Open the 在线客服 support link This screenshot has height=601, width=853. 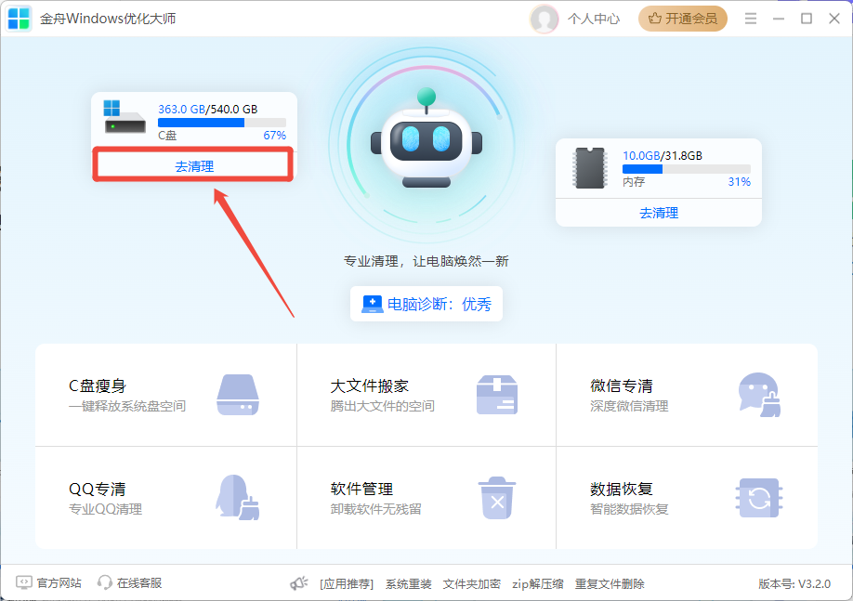click(139, 583)
